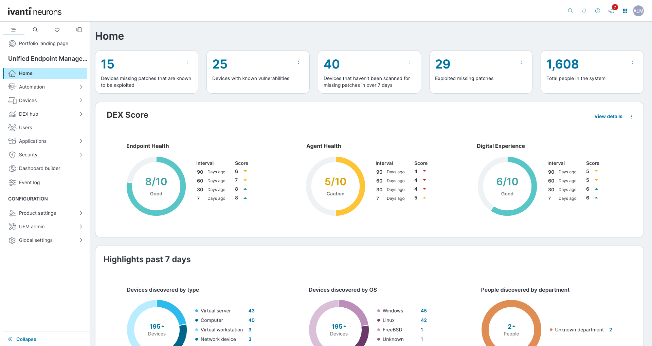Viewport: 652px width, 346px height.
Task: Open options for the 15 devices card
Action: click(x=187, y=62)
